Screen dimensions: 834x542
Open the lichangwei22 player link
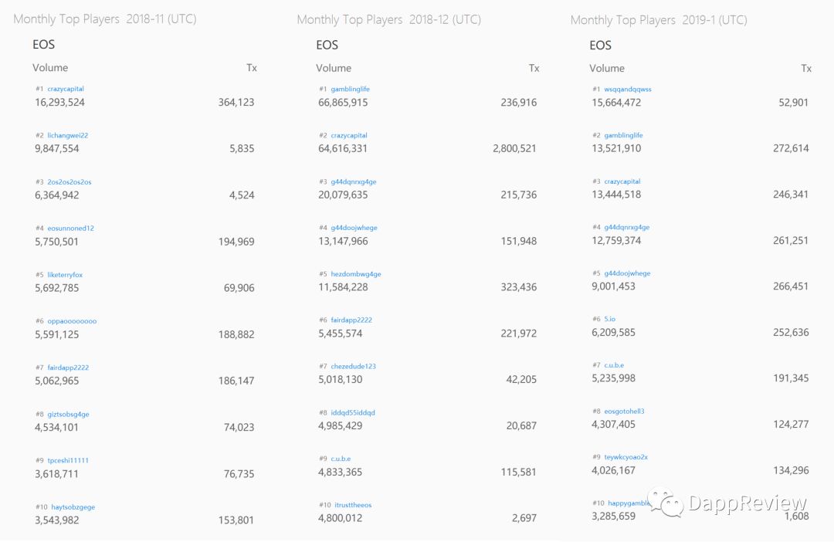[x=67, y=136]
